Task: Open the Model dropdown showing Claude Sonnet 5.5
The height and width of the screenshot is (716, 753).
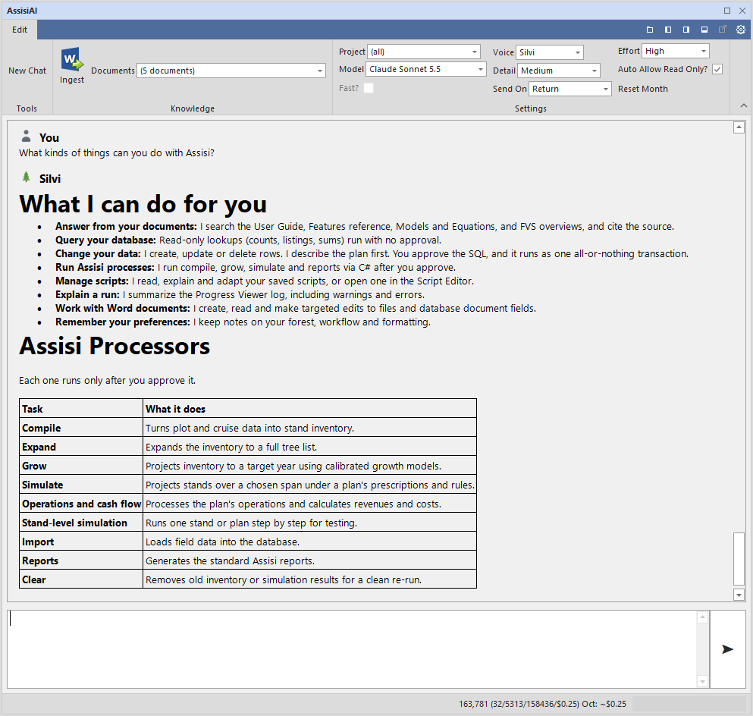Action: [426, 69]
